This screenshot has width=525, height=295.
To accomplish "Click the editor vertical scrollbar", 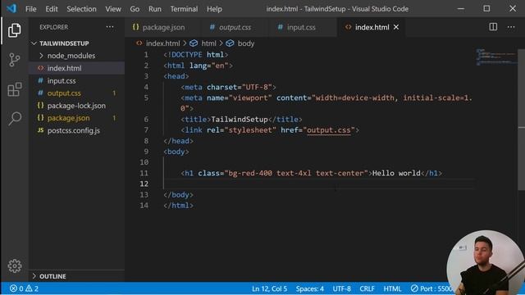I will [x=522, y=120].
